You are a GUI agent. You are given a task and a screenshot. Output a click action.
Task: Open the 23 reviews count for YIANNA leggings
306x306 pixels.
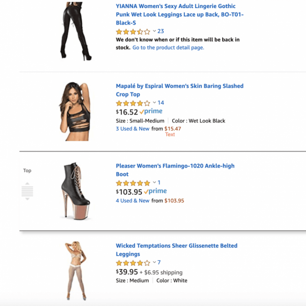161,31
